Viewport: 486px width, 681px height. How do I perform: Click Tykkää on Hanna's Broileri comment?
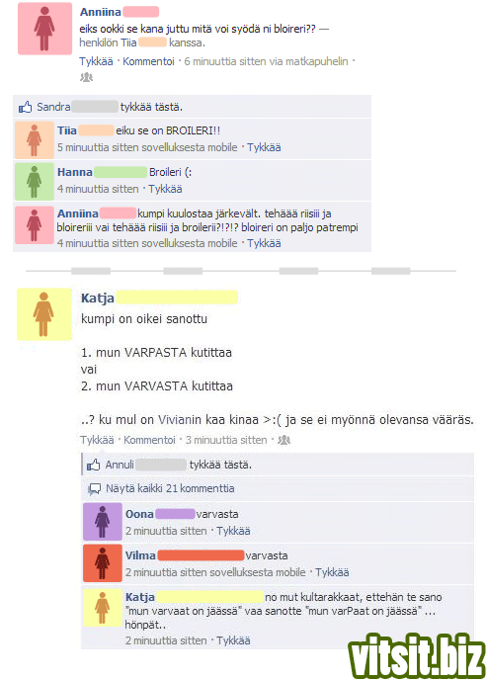[x=165, y=190]
